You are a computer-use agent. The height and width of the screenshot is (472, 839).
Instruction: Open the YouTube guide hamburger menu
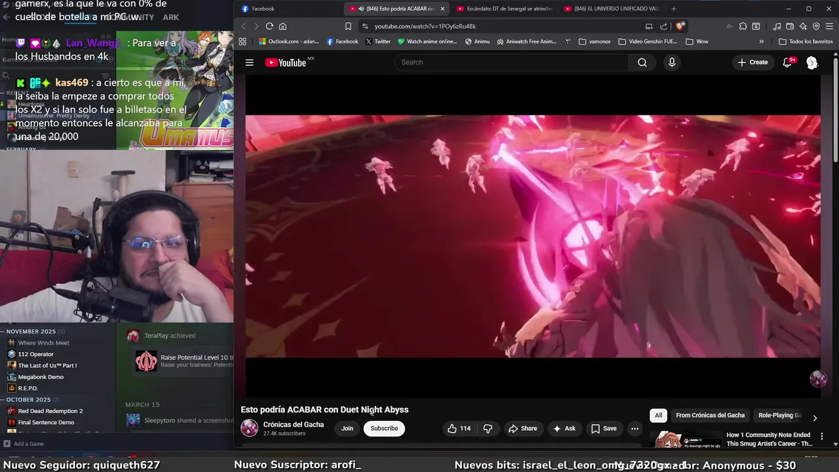pos(250,62)
